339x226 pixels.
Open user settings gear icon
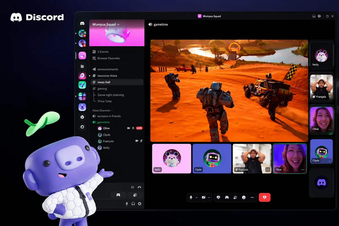point(140,204)
